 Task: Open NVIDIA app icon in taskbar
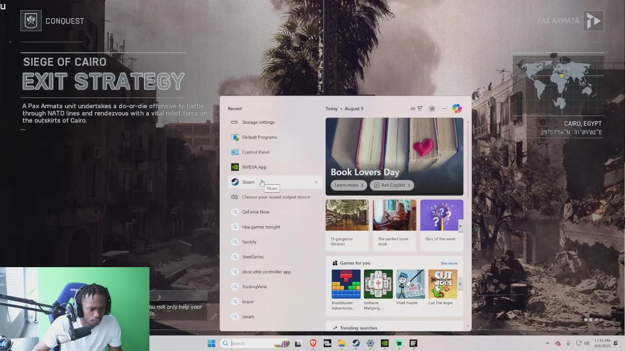coord(385,343)
